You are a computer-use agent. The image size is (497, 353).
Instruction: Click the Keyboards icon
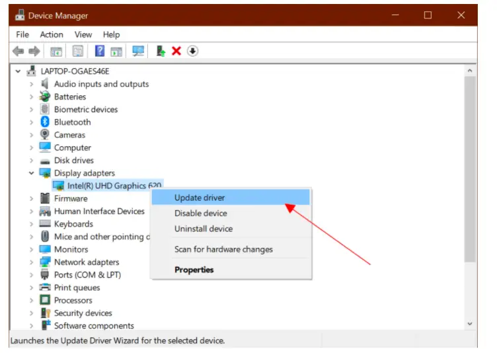(x=45, y=223)
